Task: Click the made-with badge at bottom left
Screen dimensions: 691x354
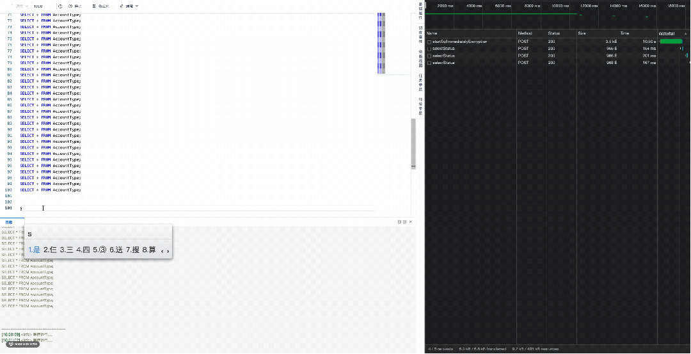Action: (24, 344)
